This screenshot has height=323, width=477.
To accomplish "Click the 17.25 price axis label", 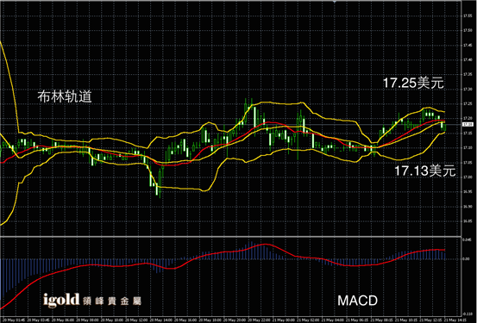I will pos(468,103).
